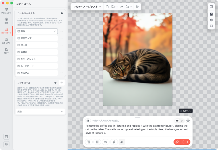The image size is (218, 150).
Task: Open the 100% zoom level dropdown
Action: [x=186, y=111]
